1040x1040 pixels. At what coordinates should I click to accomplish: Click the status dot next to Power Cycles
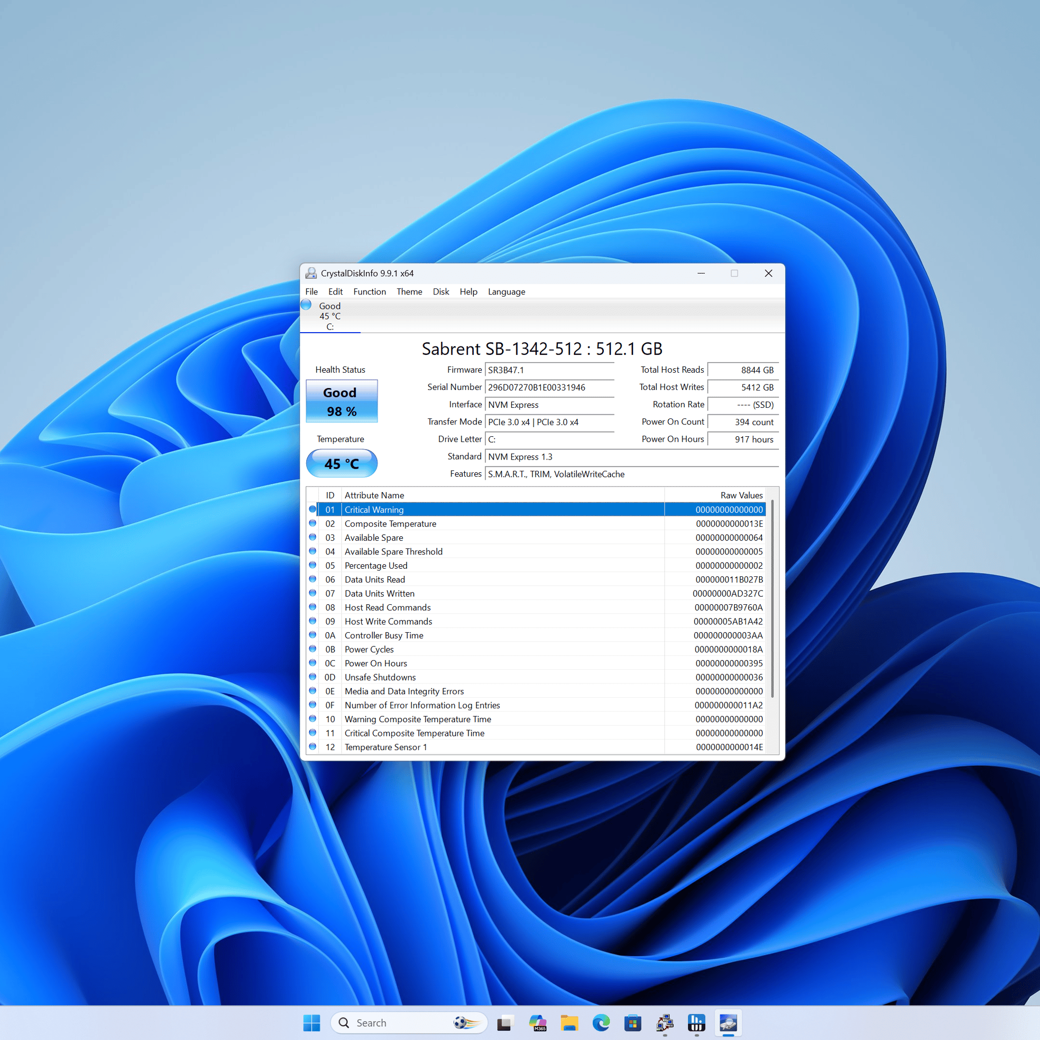(312, 649)
